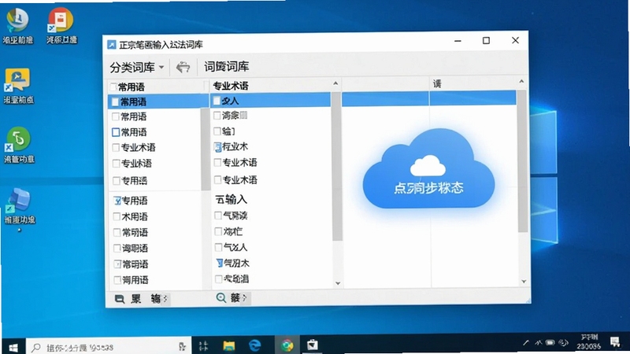Select the highlighted blue row in the right panel
The height and width of the screenshot is (354, 630).
click(x=429, y=99)
